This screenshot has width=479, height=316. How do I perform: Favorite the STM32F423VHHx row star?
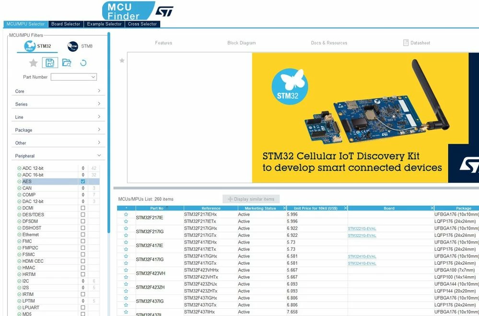(126, 270)
